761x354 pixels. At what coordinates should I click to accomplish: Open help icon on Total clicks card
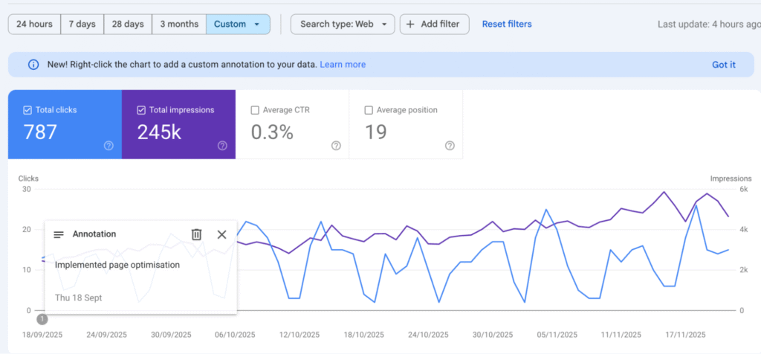[x=109, y=146]
